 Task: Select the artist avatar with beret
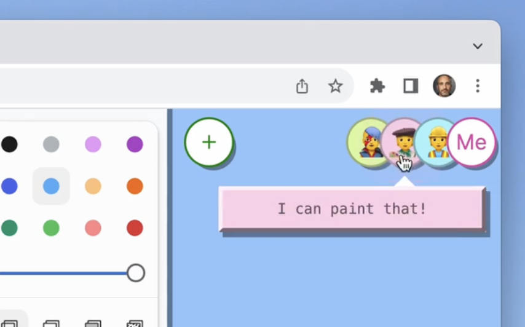point(402,141)
